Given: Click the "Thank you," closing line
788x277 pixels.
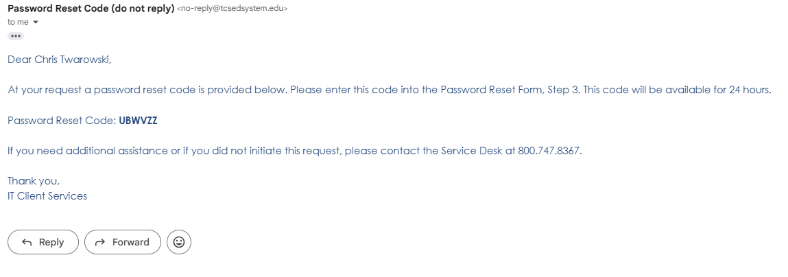Looking at the screenshot, I should [x=34, y=181].
